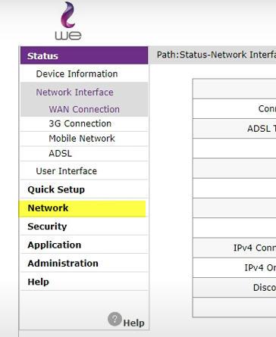
Task: Click the WE logo
Action: (x=68, y=20)
